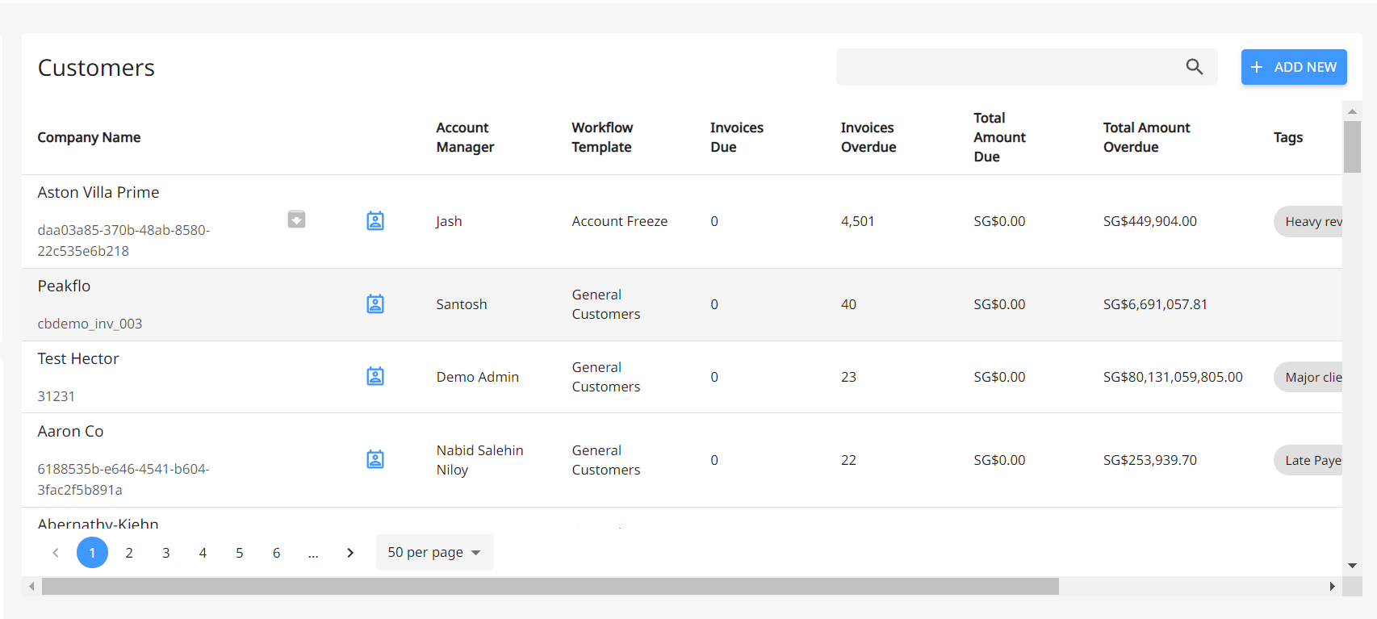Open Aaron Co customer
Screen dimensions: 1377x619
[70, 431]
